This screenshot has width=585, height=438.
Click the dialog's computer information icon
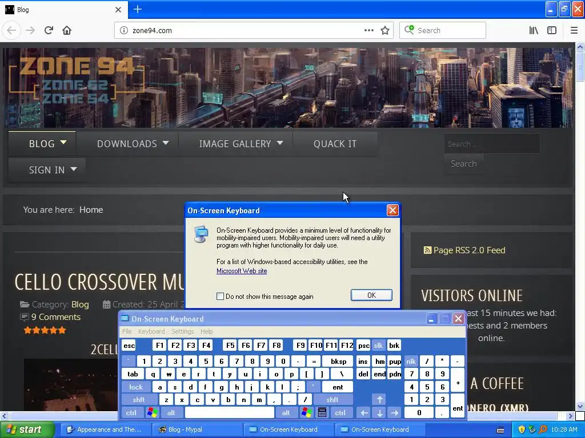tap(201, 234)
